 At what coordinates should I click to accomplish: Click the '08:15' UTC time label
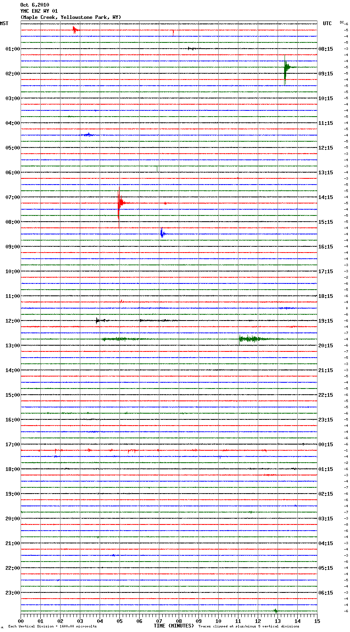326,49
